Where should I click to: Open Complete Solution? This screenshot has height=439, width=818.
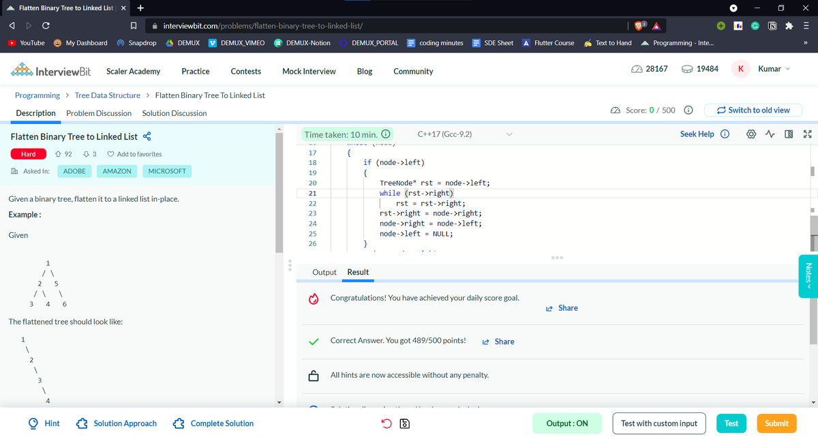(x=214, y=423)
